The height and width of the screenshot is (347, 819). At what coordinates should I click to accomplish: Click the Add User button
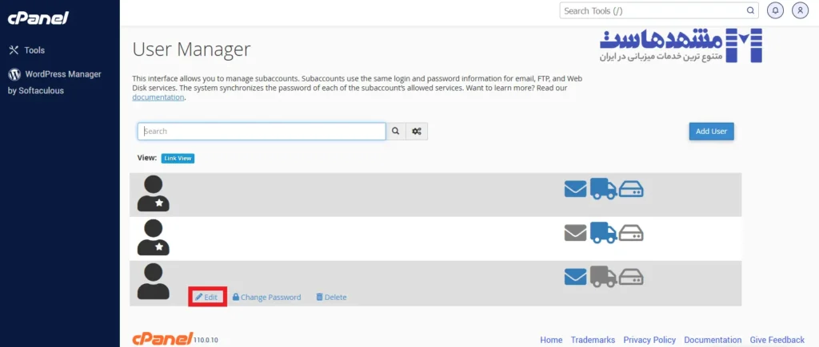click(711, 131)
